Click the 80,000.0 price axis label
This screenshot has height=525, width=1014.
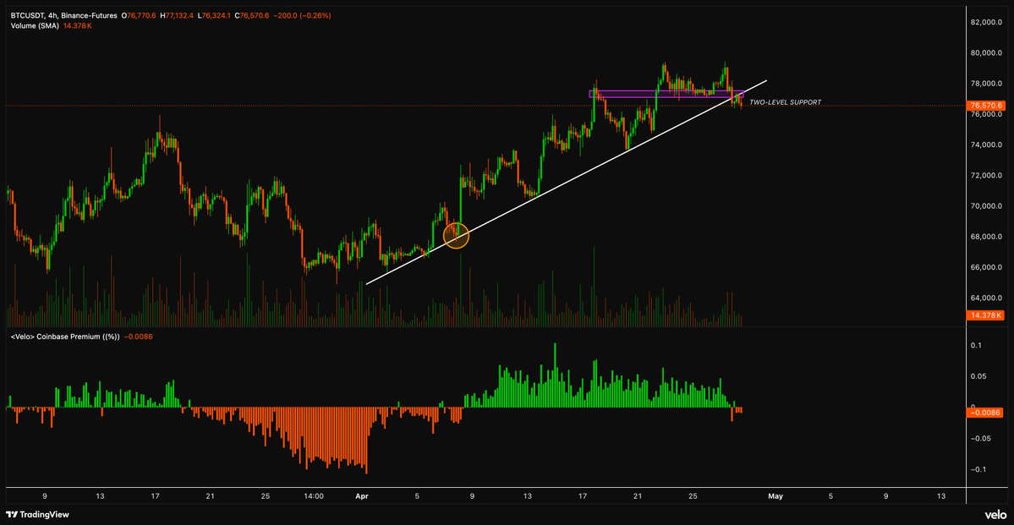click(x=988, y=53)
